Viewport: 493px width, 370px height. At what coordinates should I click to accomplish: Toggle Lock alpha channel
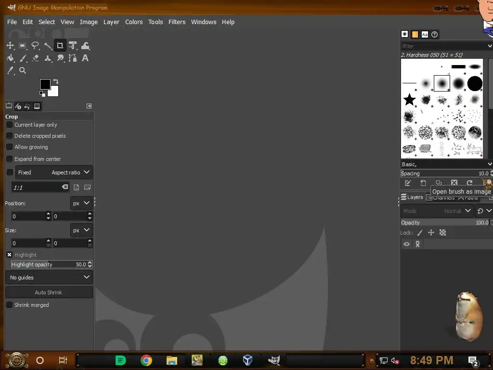pos(443,233)
